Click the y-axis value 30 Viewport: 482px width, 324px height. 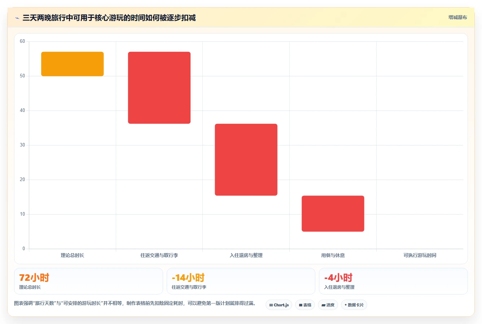[x=22, y=145]
